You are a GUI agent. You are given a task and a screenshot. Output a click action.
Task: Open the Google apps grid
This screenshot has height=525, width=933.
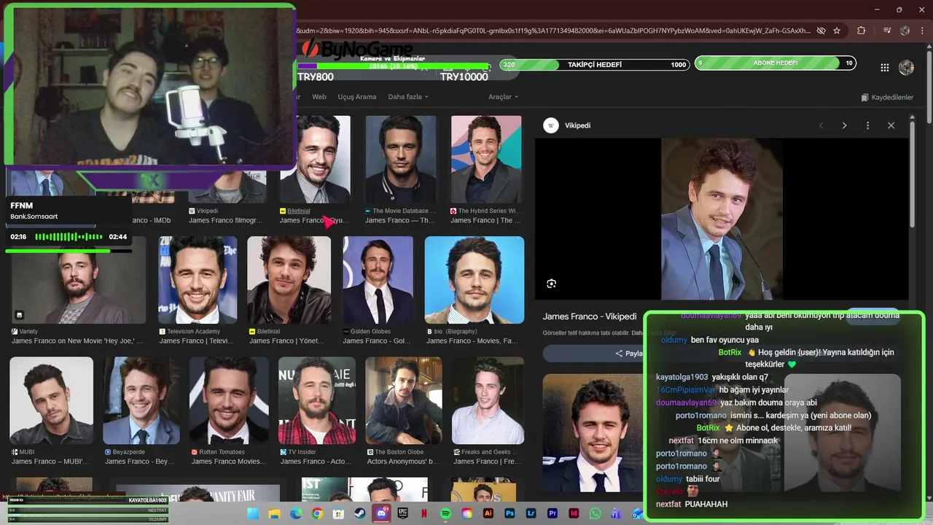pyautogui.click(x=884, y=67)
